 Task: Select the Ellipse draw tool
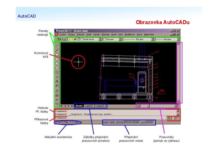click(57, 68)
